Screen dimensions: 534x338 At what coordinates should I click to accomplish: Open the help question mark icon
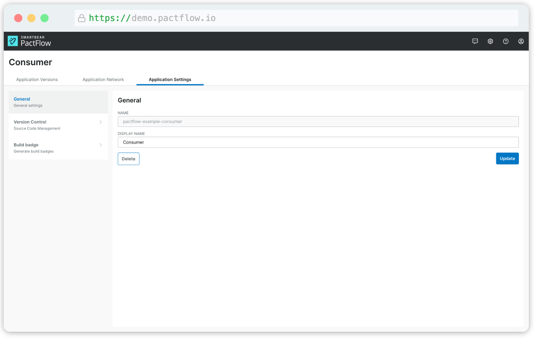coord(506,41)
